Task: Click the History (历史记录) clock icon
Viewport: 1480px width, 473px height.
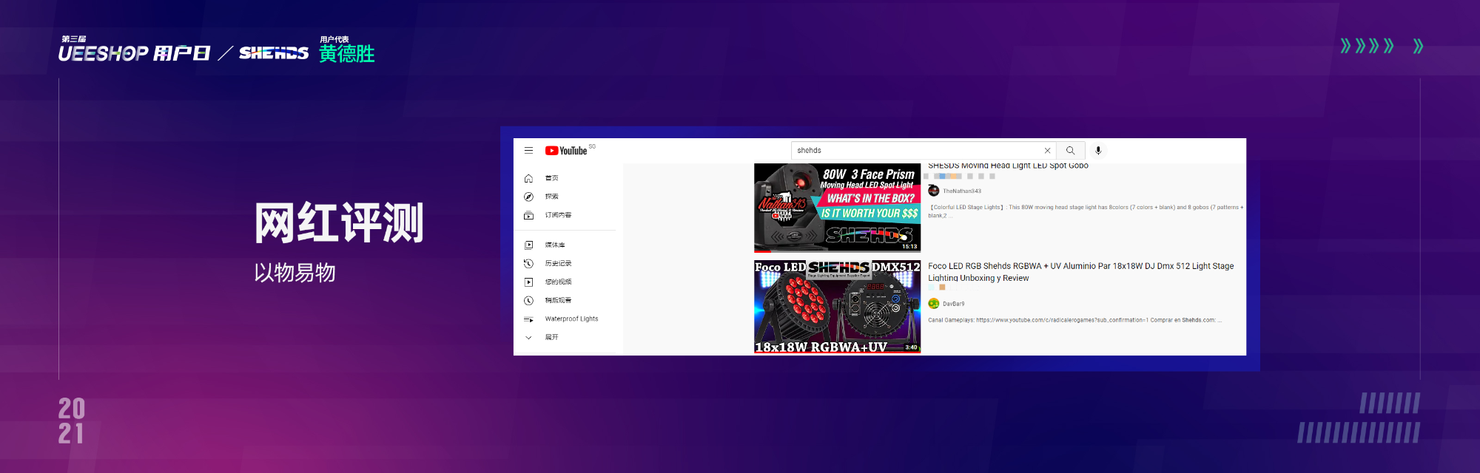Action: (528, 263)
